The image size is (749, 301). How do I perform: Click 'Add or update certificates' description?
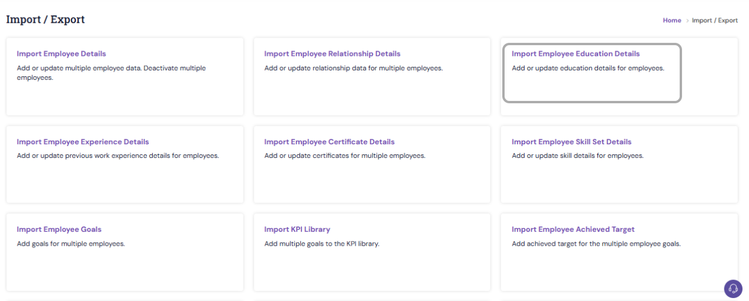point(345,156)
